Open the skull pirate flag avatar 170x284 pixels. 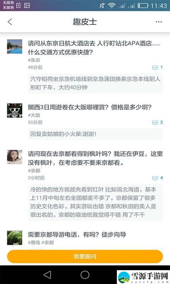coord(15,110)
